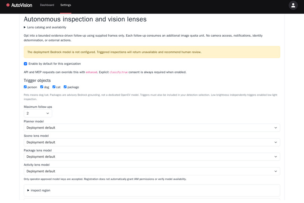Open the Scene lens model dropdown
The height and width of the screenshot is (203, 304).
coord(152,142)
